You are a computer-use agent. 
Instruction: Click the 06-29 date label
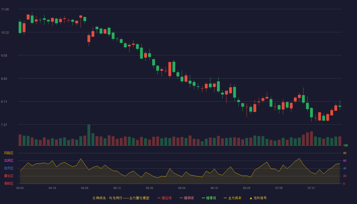pos(247,188)
